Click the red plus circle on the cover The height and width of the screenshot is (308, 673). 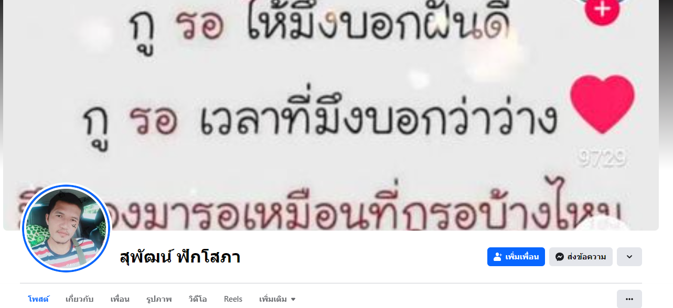(603, 9)
